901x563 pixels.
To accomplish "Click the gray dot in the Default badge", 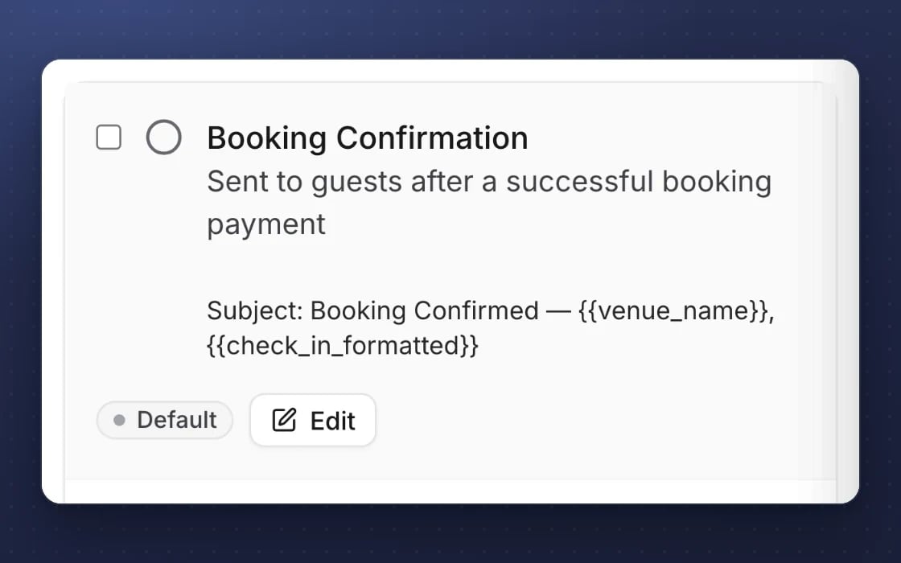I will (120, 420).
